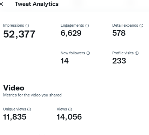Close the Tweet Analytics panel
This screenshot has height=135, width=149.
(x=1, y=4)
